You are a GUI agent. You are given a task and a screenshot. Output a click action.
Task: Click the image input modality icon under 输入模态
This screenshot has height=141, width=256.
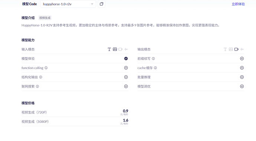point(115,49)
